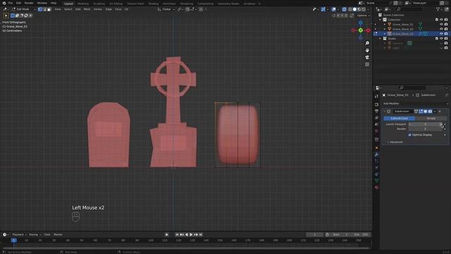Click the Subdivision modifier close X
This screenshot has height=254, width=451.
pyautogui.click(x=440, y=111)
